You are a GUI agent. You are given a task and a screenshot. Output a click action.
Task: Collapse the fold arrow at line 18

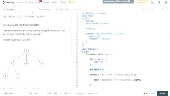[79, 54]
